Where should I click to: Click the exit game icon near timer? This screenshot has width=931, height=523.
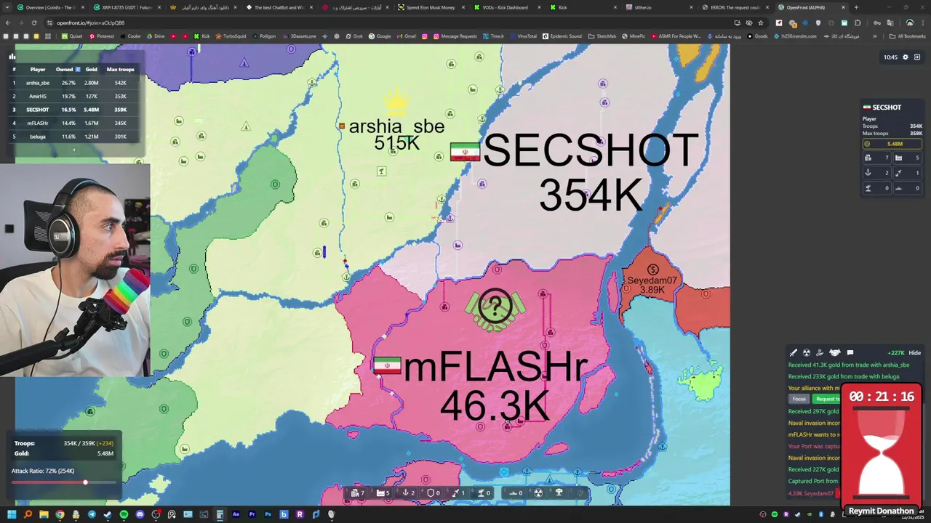[916, 57]
